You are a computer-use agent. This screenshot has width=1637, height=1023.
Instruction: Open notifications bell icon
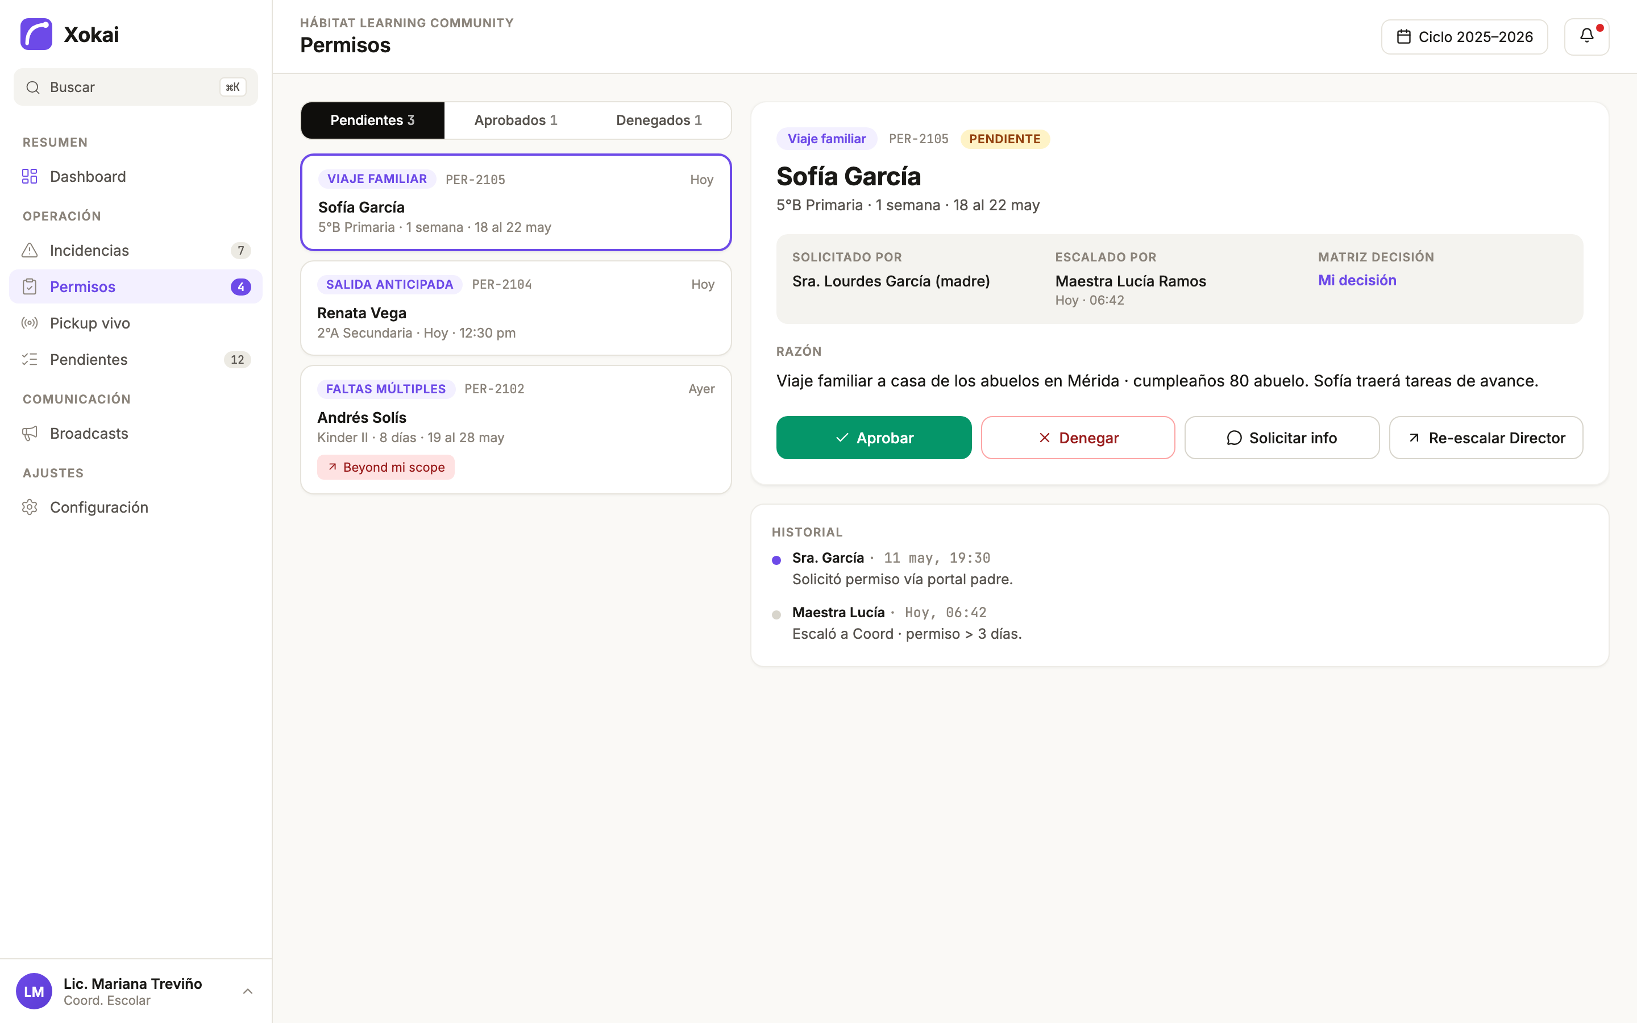point(1586,36)
